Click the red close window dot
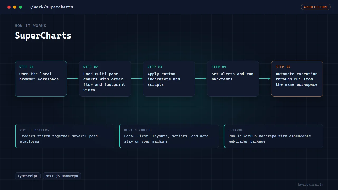 click(9, 7)
